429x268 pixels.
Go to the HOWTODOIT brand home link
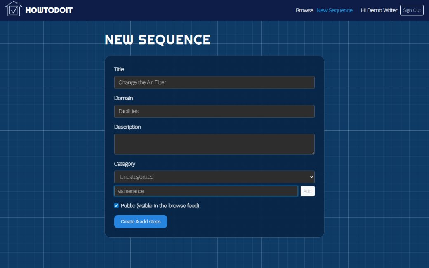[x=49, y=10]
